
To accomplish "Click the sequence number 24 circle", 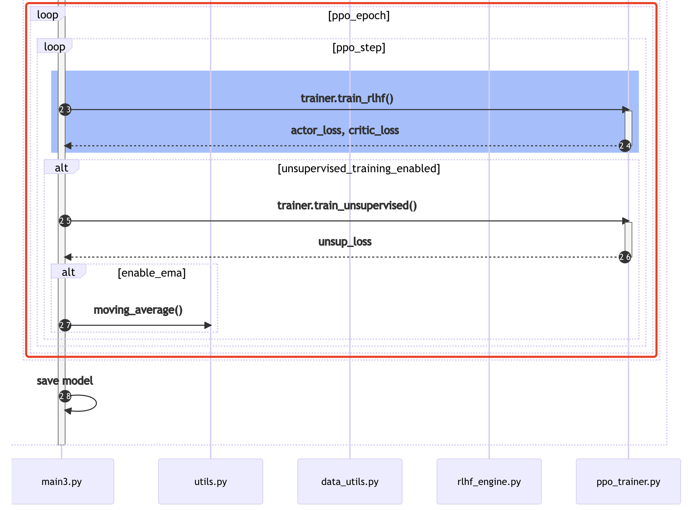I will click(625, 146).
